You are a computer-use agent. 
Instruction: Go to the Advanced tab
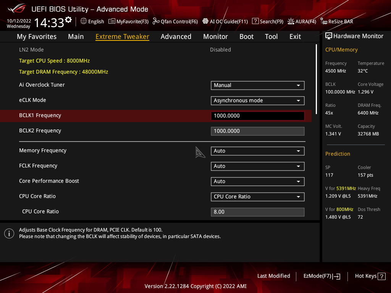click(176, 37)
